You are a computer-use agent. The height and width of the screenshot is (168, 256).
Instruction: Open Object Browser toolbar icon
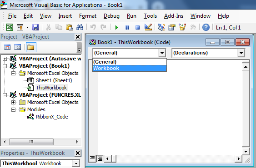(x=182, y=27)
